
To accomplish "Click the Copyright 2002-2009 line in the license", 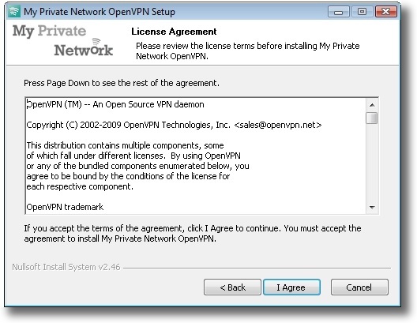I will (x=174, y=125).
